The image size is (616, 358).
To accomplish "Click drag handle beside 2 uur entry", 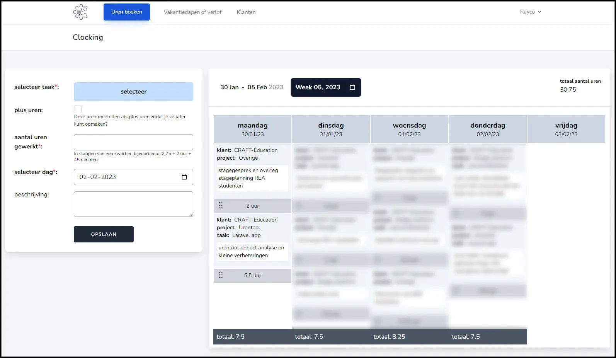I will [x=221, y=206].
